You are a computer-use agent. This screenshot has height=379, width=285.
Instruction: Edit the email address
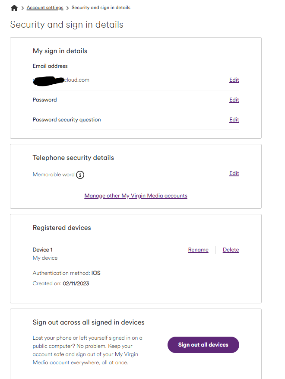click(x=234, y=80)
